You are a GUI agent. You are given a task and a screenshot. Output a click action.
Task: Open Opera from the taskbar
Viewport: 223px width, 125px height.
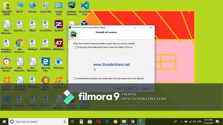(98, 122)
